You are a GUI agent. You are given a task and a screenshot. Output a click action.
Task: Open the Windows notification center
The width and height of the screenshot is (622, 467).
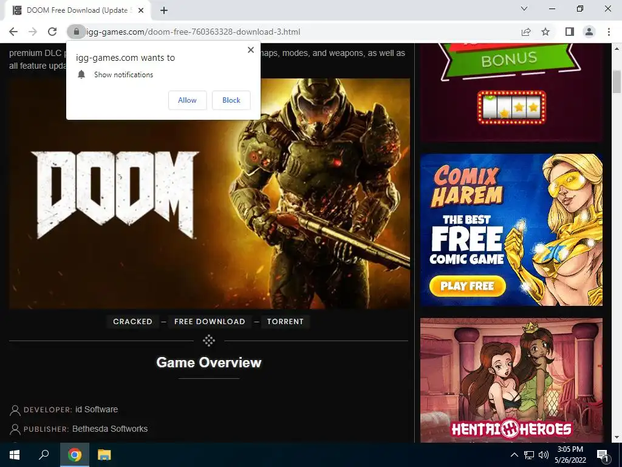(x=603, y=455)
